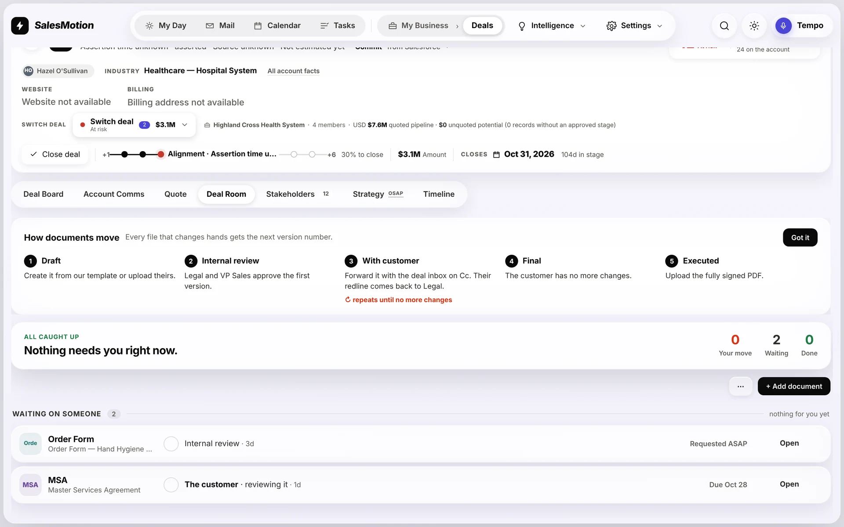This screenshot has height=527, width=844.
Task: Click the Order Form document thumbnail icon
Action: tap(30, 444)
